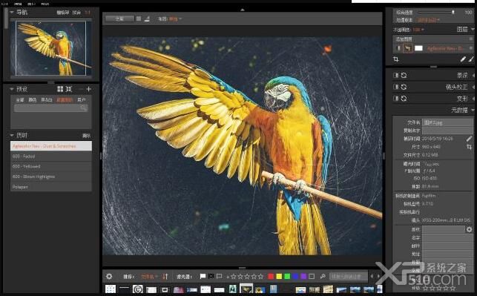Expand the 镜头校正 (Lens Correction) panel arrow

pyautogui.click(x=473, y=87)
